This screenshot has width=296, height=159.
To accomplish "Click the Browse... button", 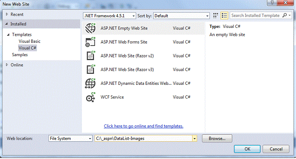I will 217,139.
